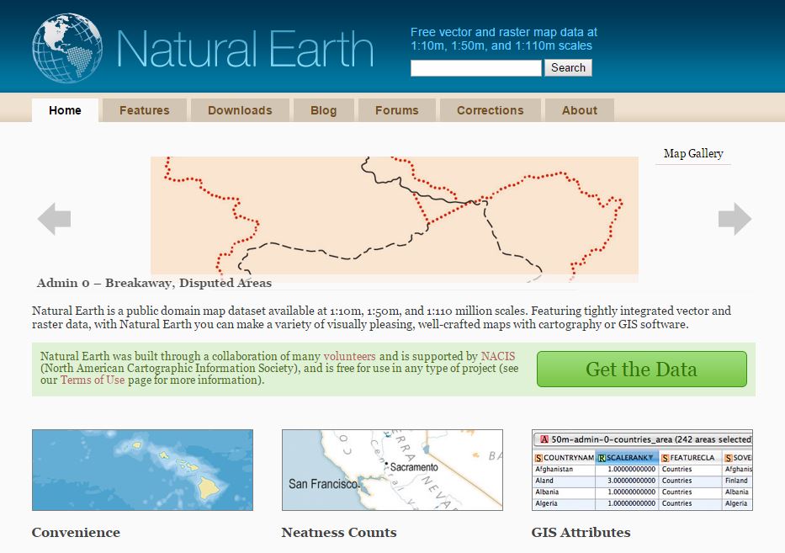Open the countries attribute table thumbnail
The width and height of the screenshot is (785, 553).
pos(642,470)
